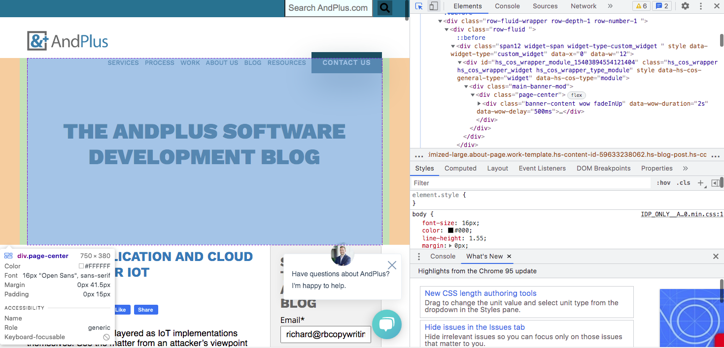Open the chat widget bubble
This screenshot has width=724, height=348.
click(x=387, y=324)
